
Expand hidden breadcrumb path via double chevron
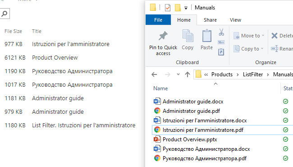[x=206, y=75]
